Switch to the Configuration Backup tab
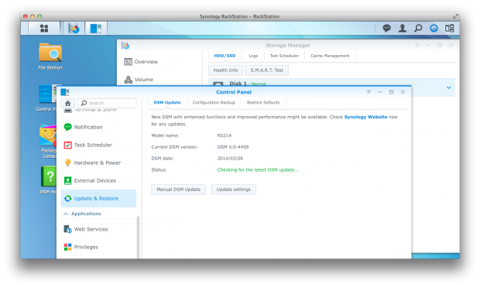 pos(214,102)
